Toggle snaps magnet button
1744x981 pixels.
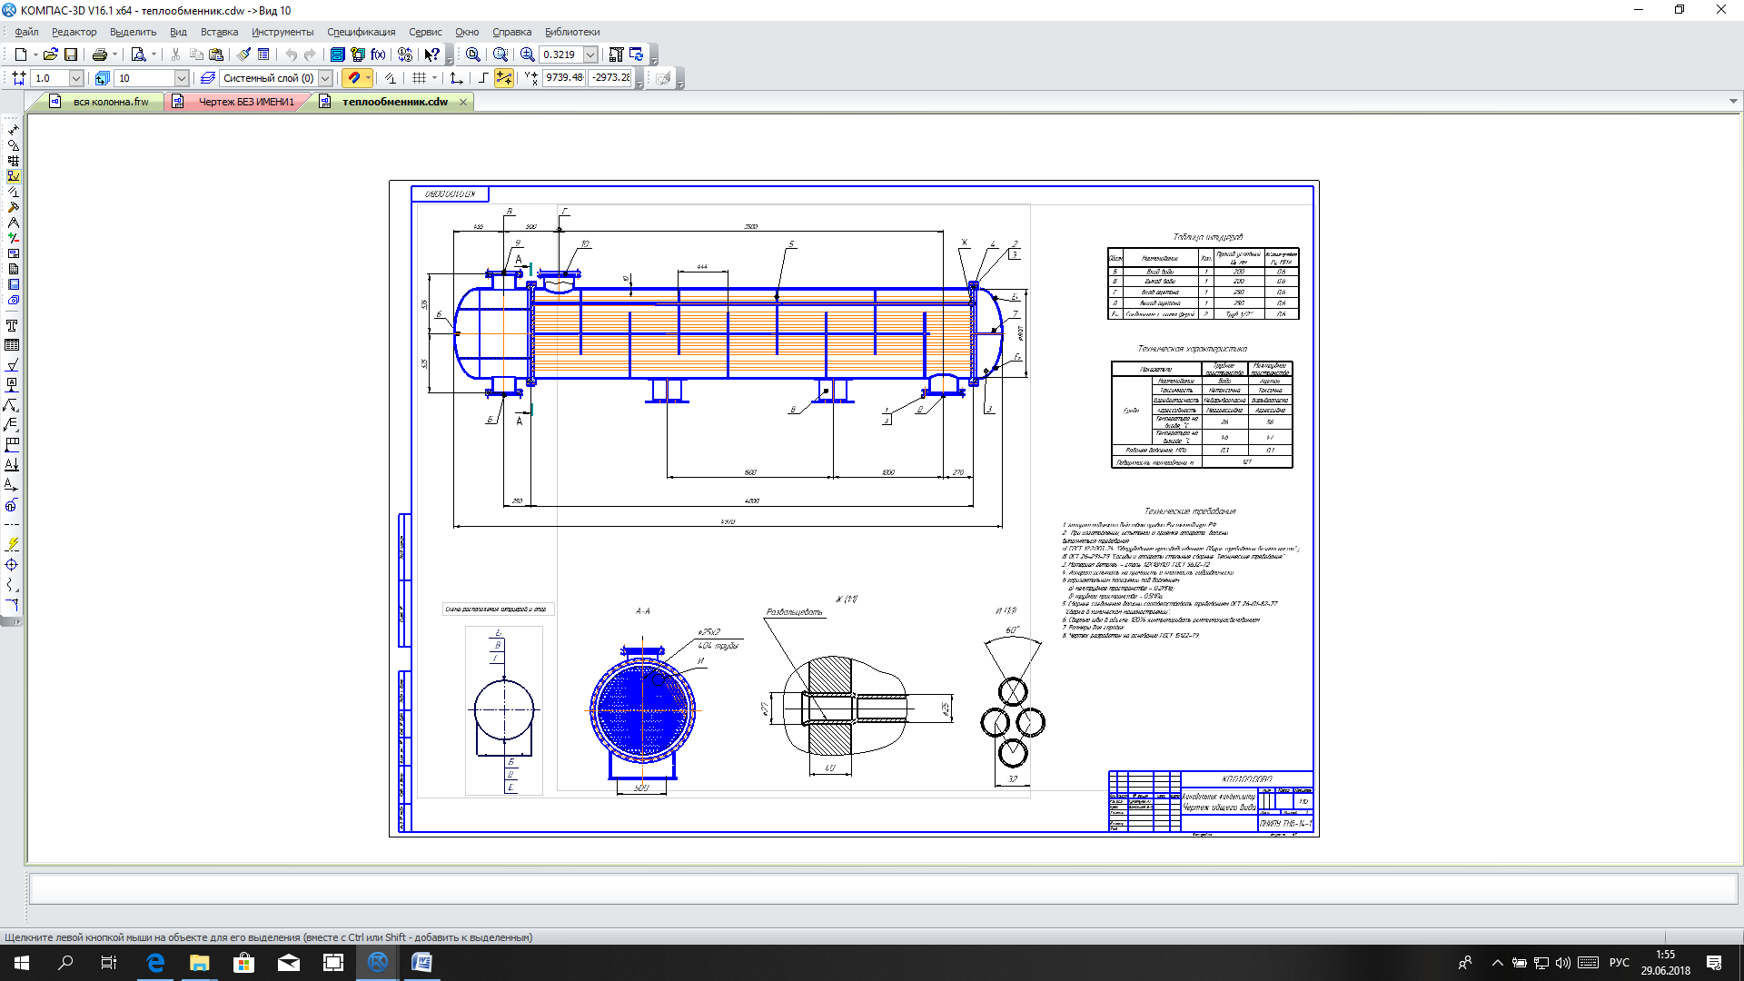(x=353, y=78)
